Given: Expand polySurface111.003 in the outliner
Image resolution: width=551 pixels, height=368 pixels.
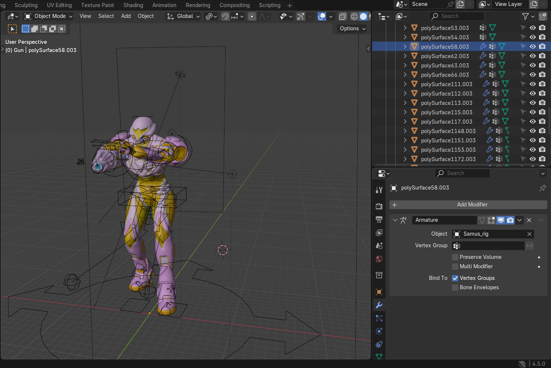Looking at the screenshot, I should (x=405, y=84).
